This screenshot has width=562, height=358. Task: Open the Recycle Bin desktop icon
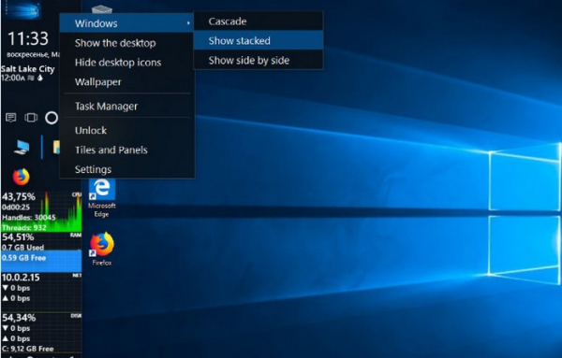(102, 9)
